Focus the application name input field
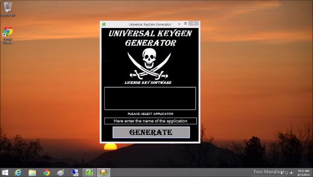 tap(150, 121)
